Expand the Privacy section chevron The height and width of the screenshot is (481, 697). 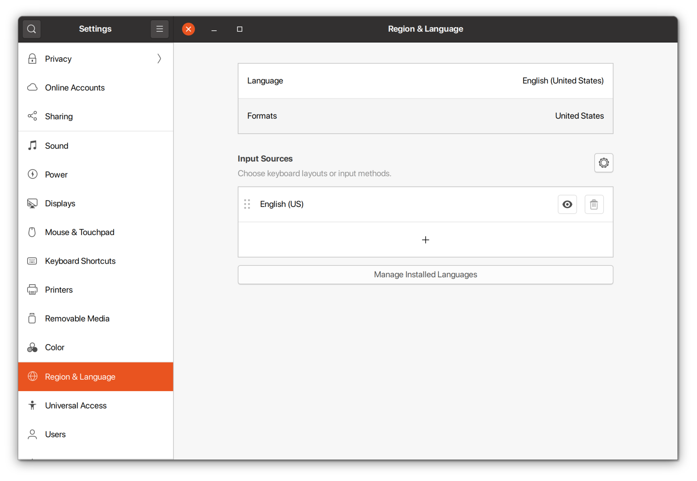(159, 59)
